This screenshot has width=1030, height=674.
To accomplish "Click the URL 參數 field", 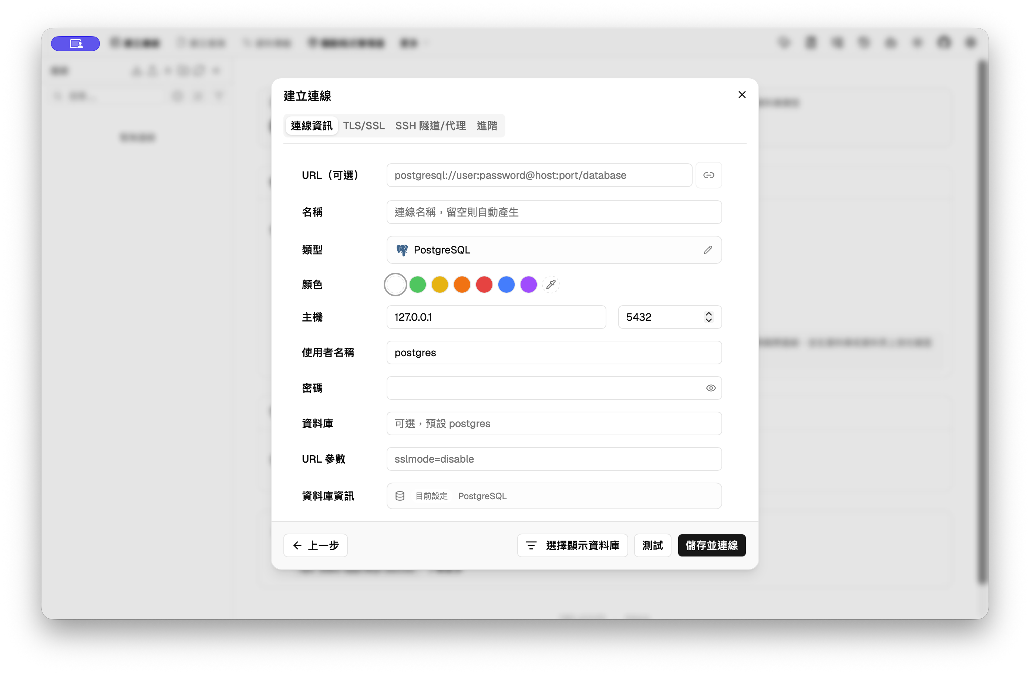I will pyautogui.click(x=554, y=459).
